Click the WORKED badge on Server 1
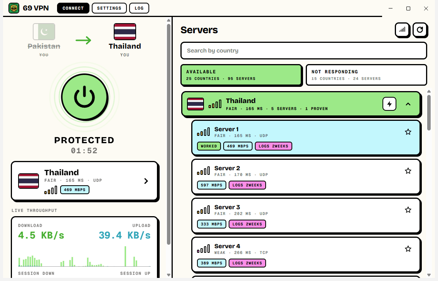The image size is (438, 281). [209, 146]
